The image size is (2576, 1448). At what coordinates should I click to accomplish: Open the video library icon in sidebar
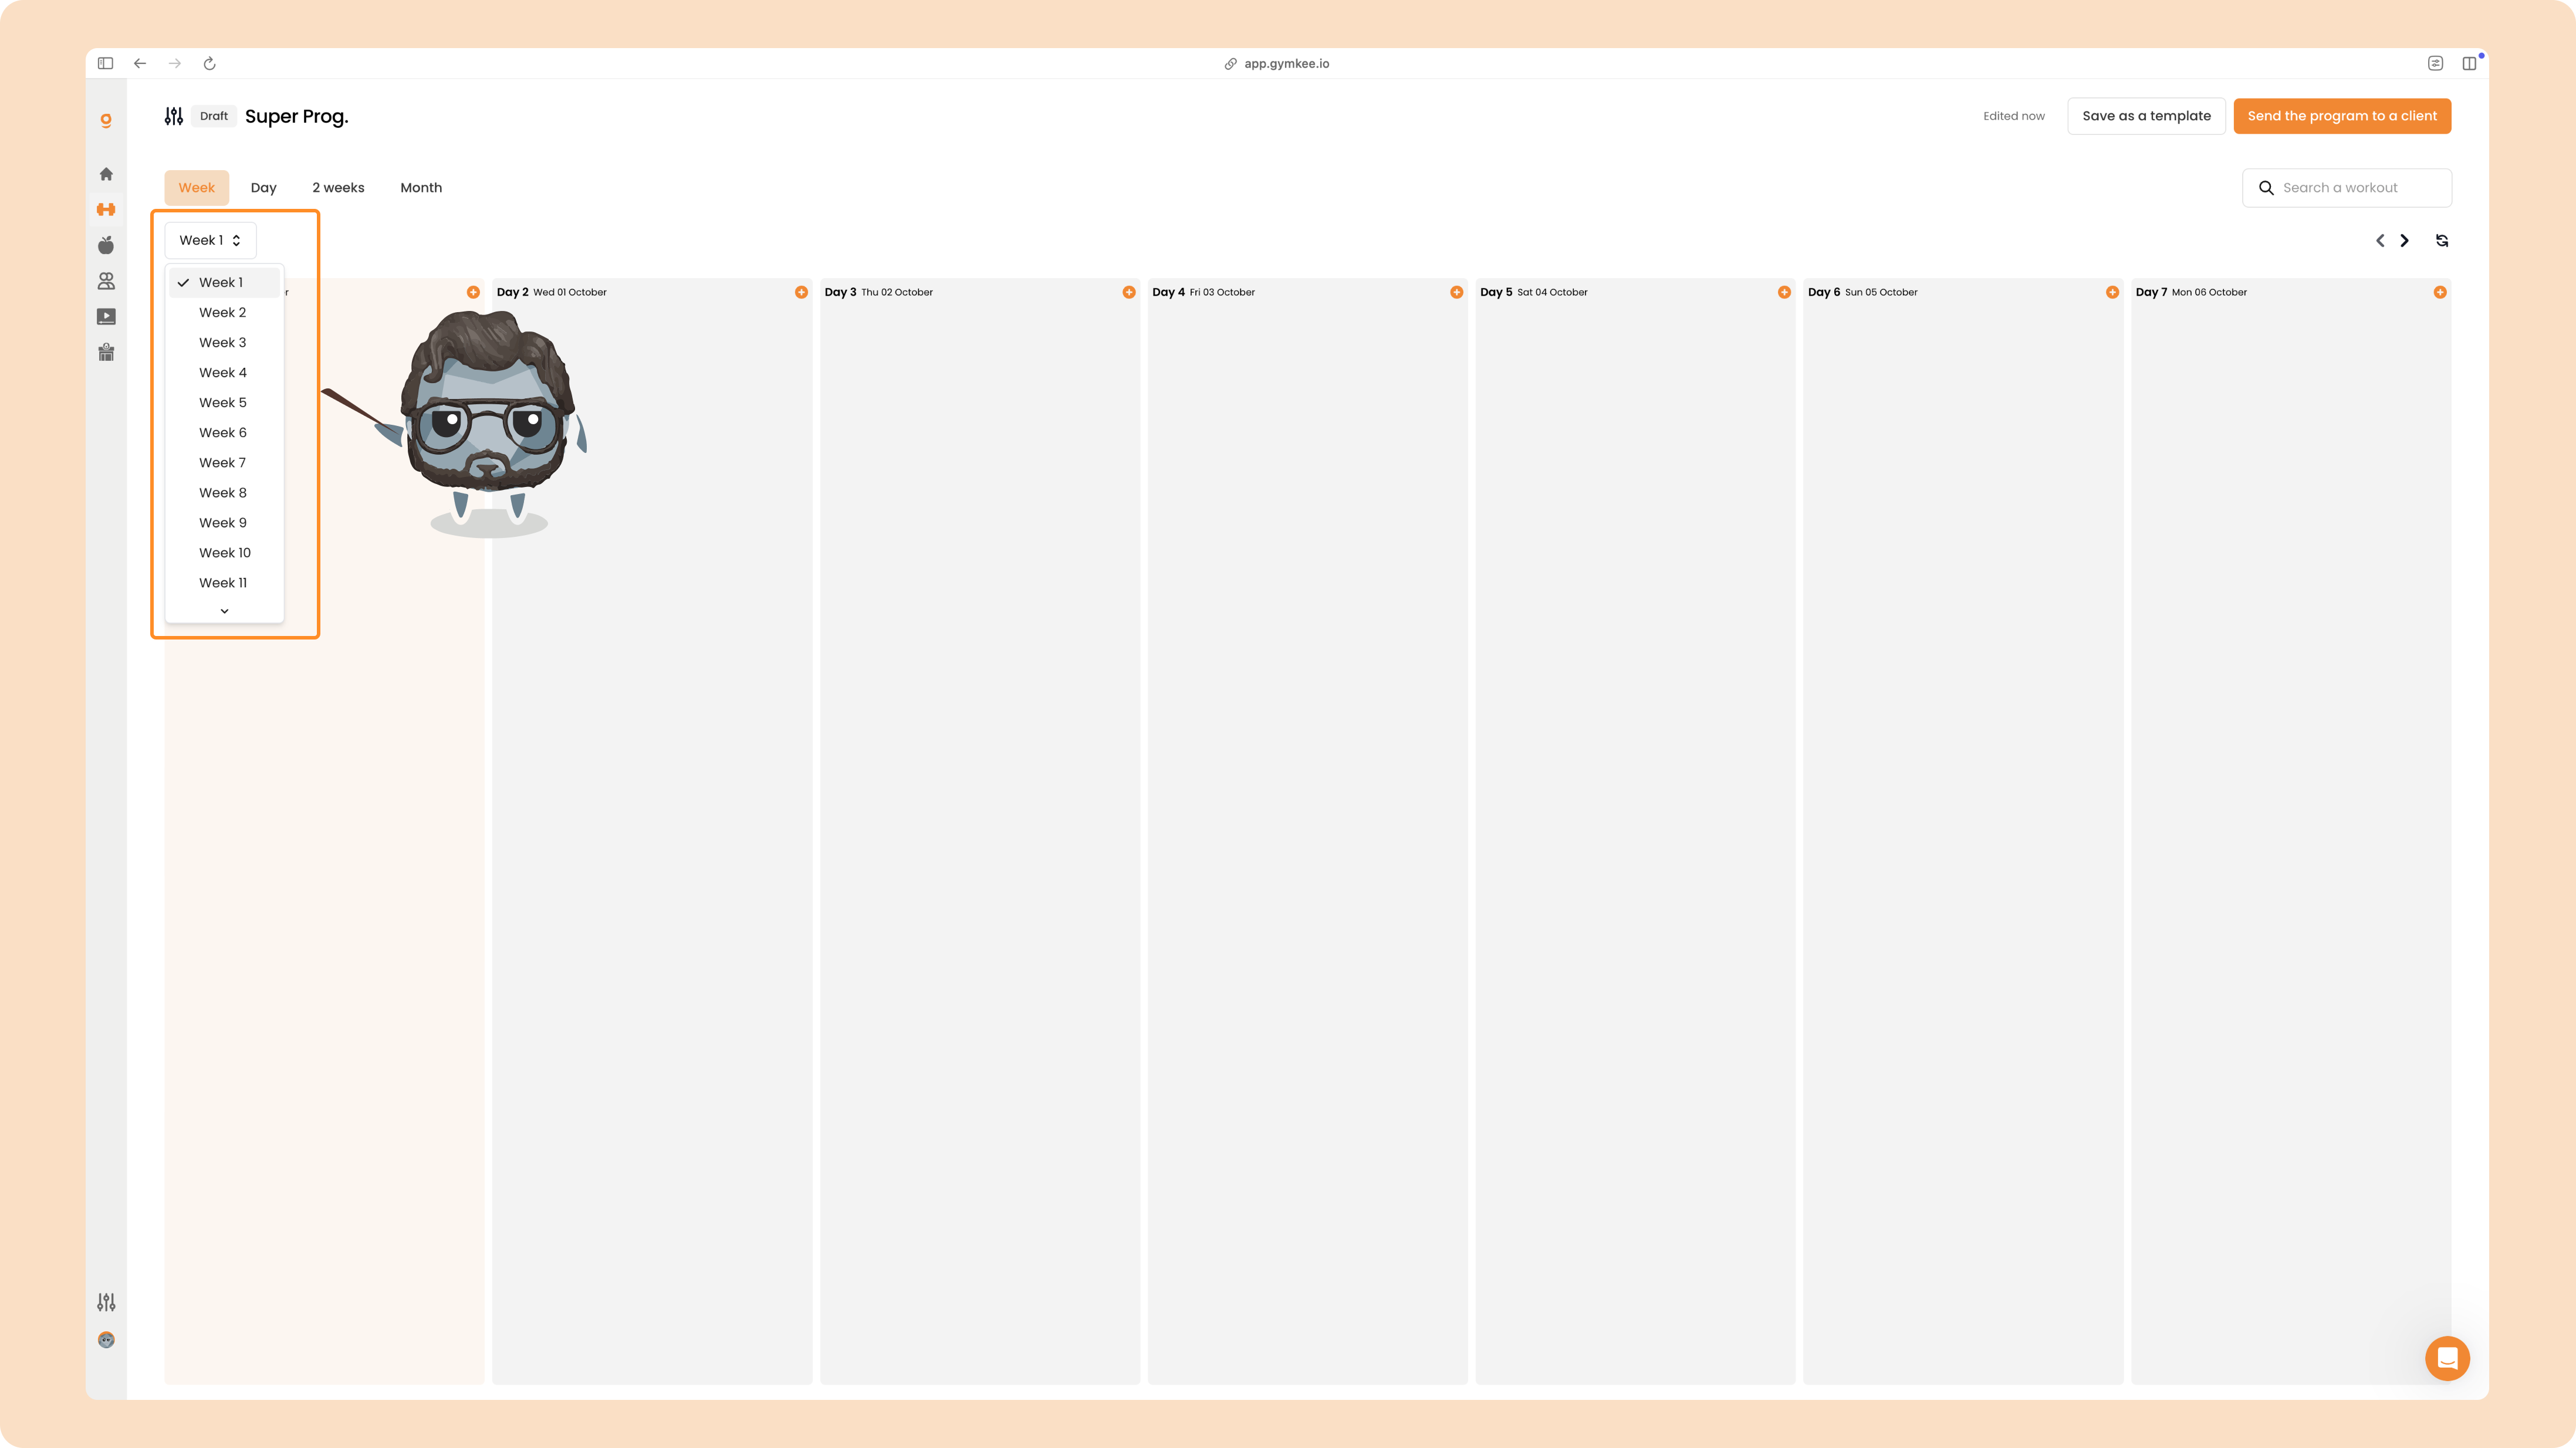coord(106,317)
